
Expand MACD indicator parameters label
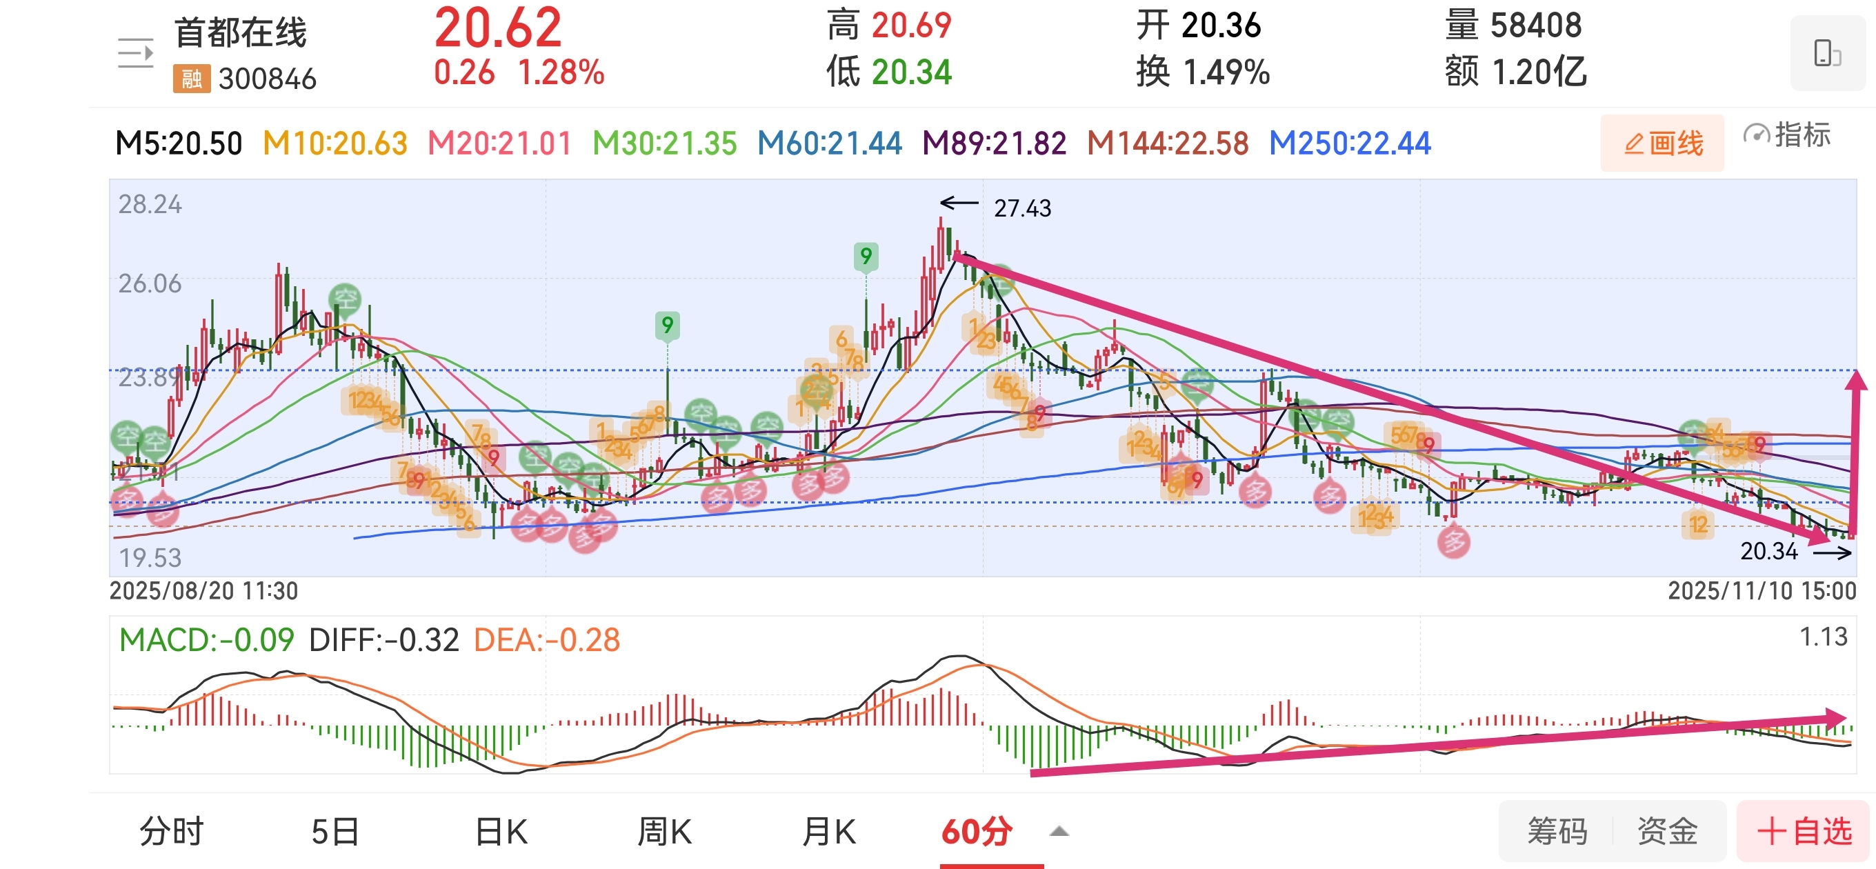[206, 640]
